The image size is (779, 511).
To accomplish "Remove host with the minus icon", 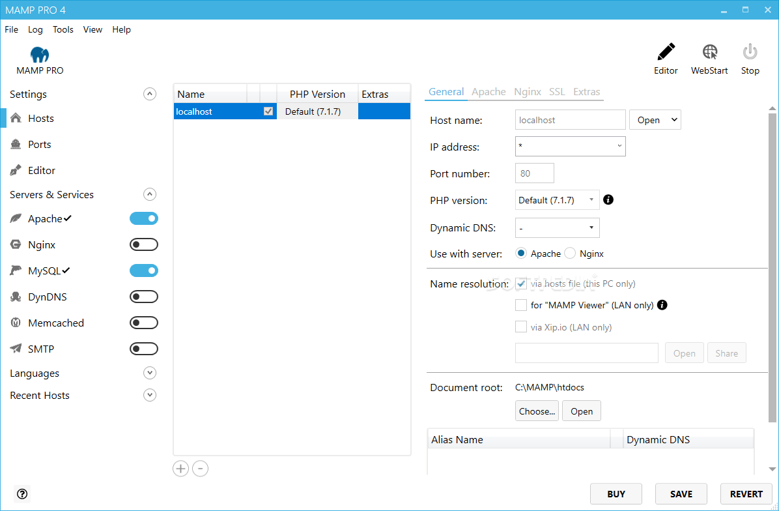I will tap(201, 469).
